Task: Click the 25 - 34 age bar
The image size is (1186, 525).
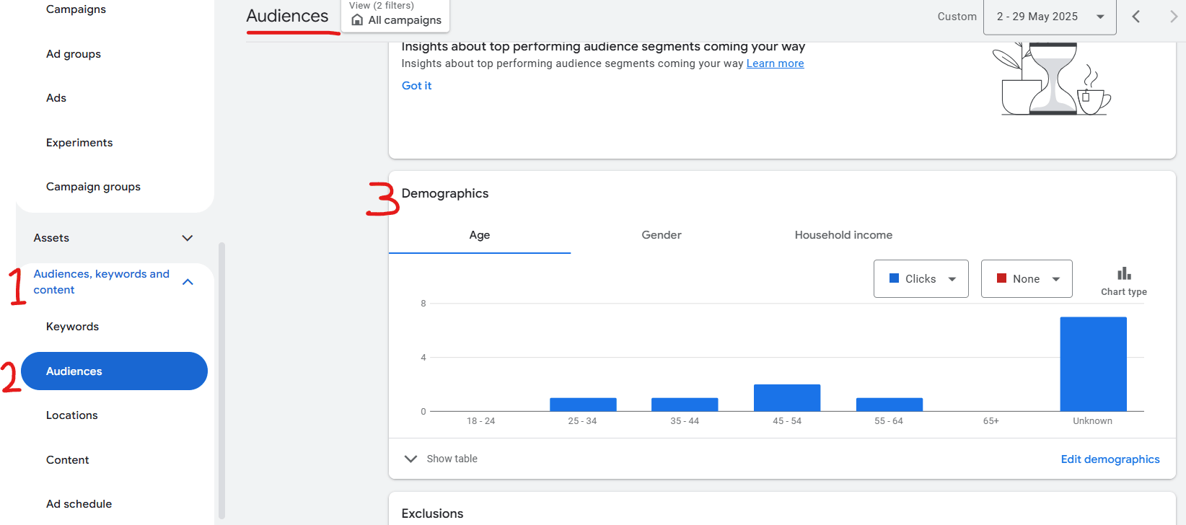Action: coord(583,405)
